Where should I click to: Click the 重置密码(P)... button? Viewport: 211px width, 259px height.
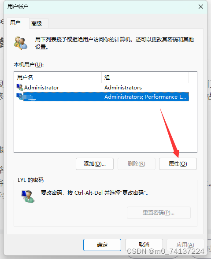point(159,213)
